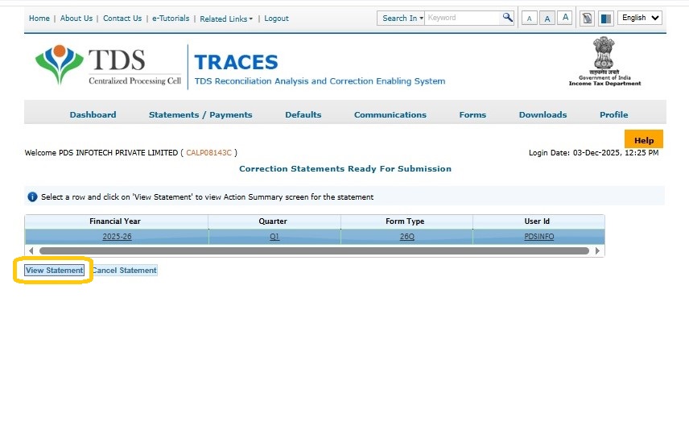Viewport: 689px width, 426px height.
Task: Open the Statements / Payments menu
Action: (200, 114)
